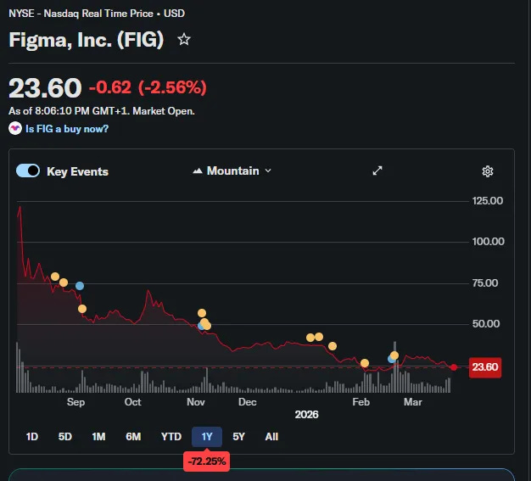Select the 5Y time range
The height and width of the screenshot is (481, 531).
point(238,437)
